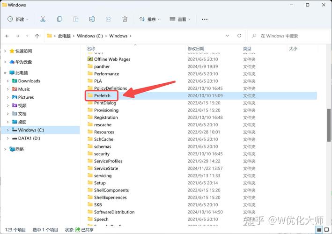Open the 排序 (Sort) dropdown
Image resolution: width=332 pixels, height=234 pixels.
click(149, 19)
